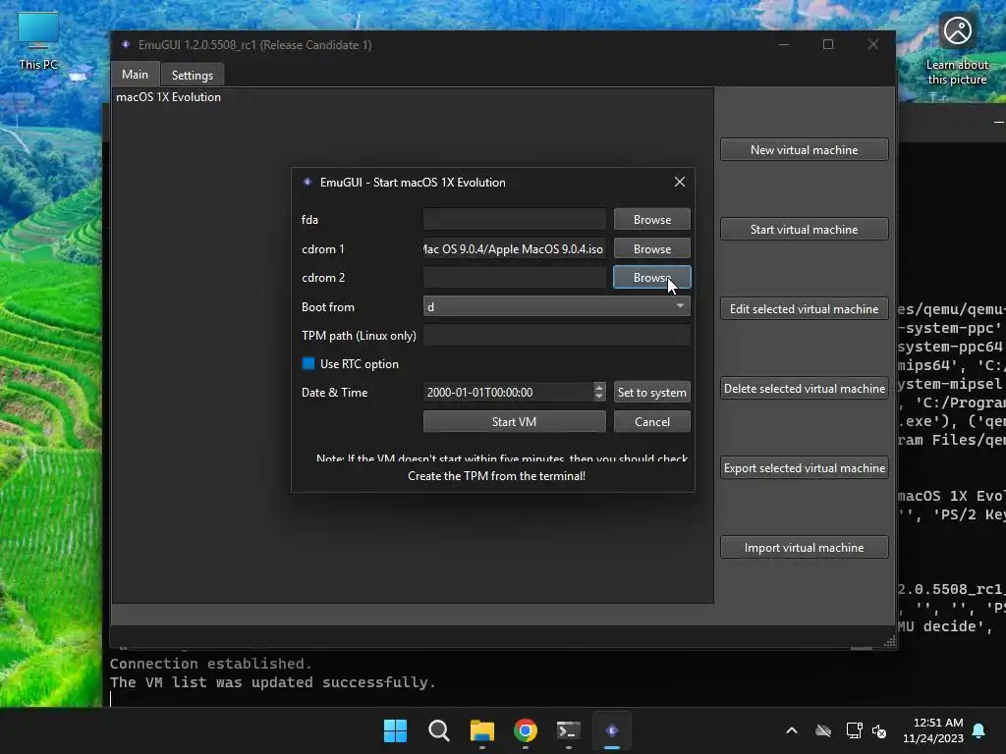Viewport: 1006px width, 754px height.
Task: Open File Explorer from the taskbar
Action: 481,730
